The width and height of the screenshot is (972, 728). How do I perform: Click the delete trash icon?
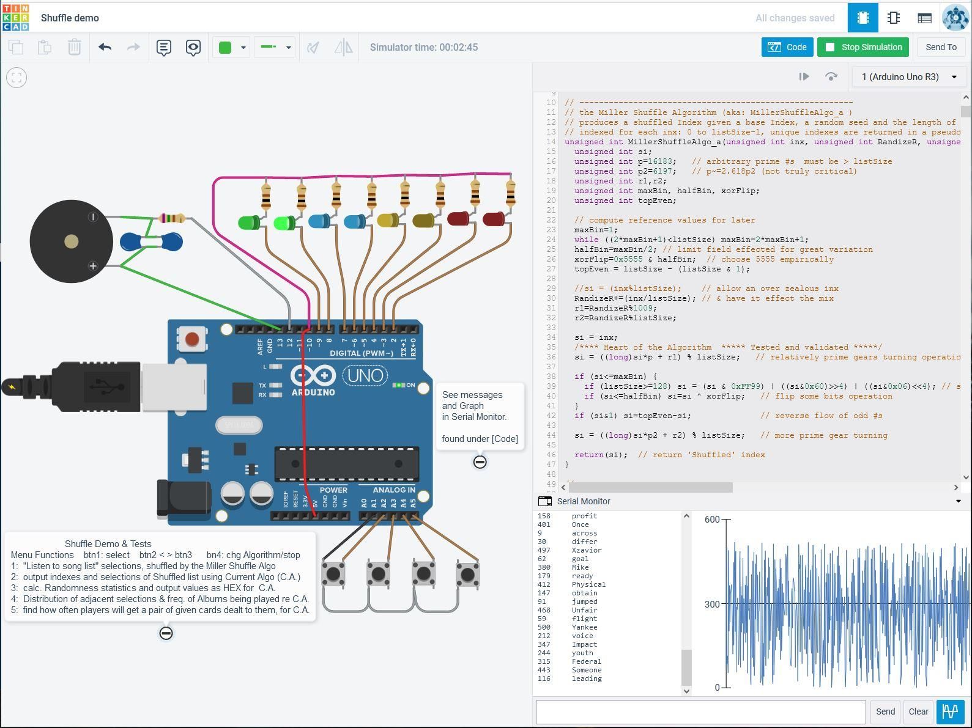coord(74,47)
